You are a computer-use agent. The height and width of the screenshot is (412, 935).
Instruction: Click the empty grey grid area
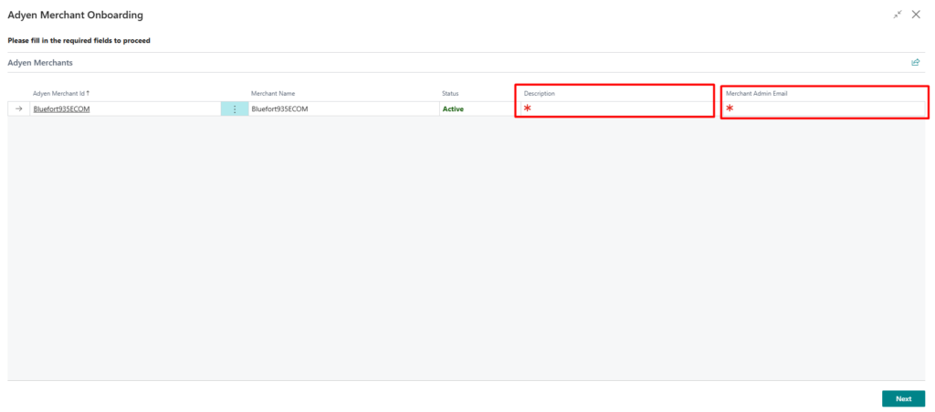coord(457,246)
